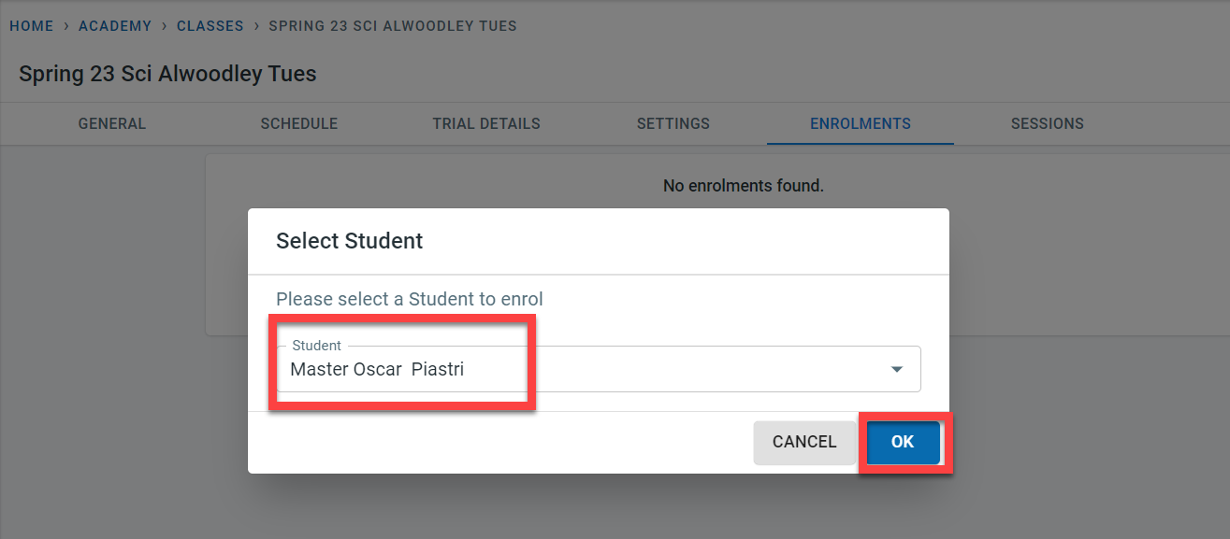Click chevron separator after HOME breadcrumb
This screenshot has width=1230, height=539.
tap(66, 26)
